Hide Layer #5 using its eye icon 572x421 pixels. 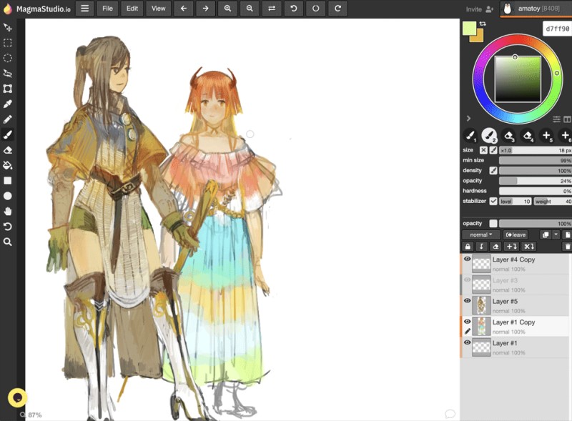coord(467,301)
